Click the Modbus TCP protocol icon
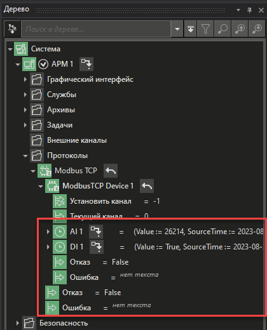This screenshot has height=330, width=267. tap(44, 171)
